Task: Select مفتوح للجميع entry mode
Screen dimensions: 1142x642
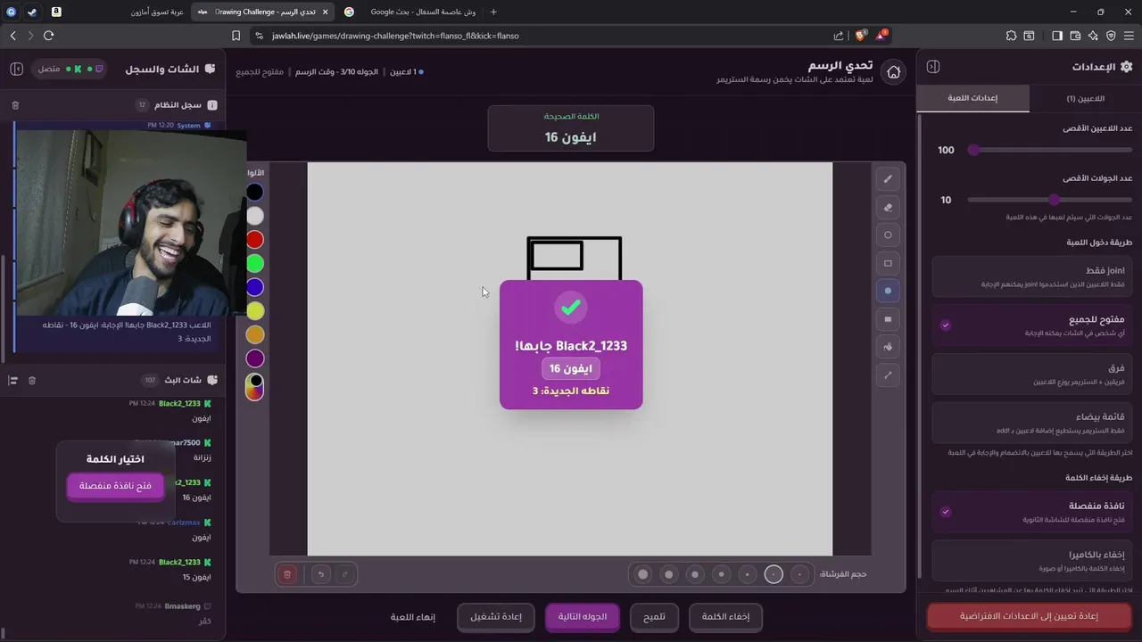Action: (x=1032, y=325)
